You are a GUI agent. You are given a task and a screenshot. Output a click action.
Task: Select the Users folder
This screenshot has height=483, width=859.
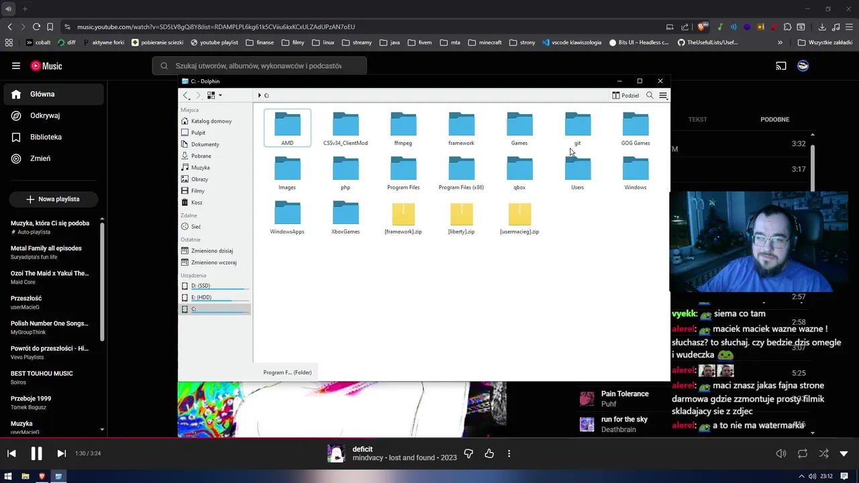pyautogui.click(x=577, y=172)
